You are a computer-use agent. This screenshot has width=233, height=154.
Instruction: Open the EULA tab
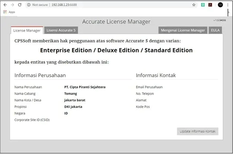pos(215,30)
